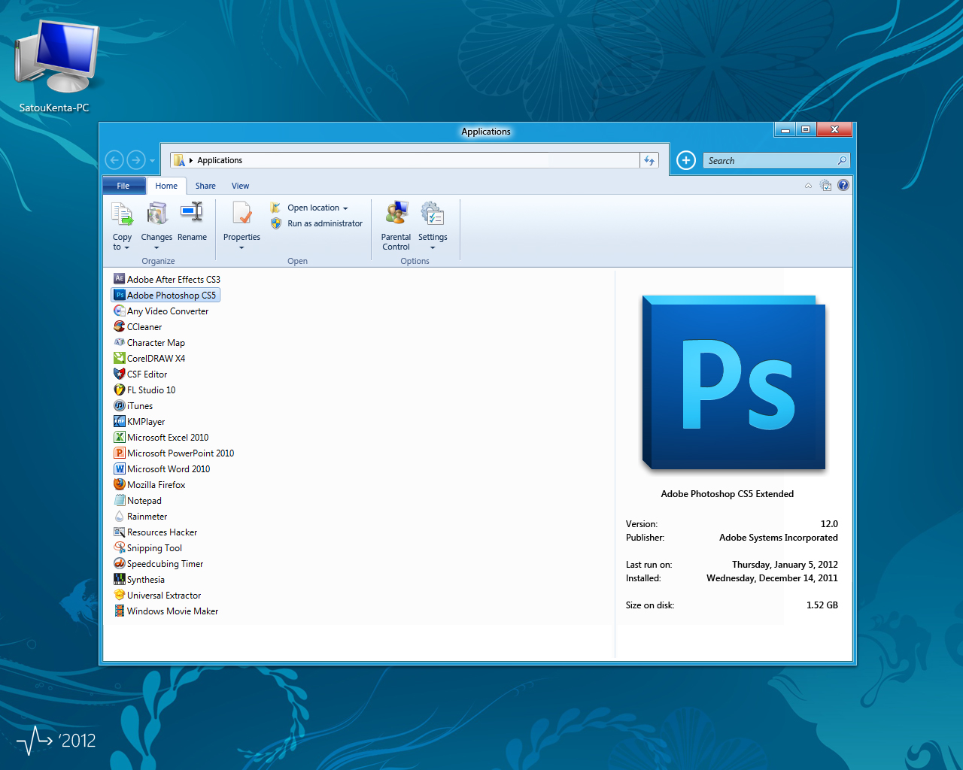Select the Adobe After Effects CS3 icon
The image size is (963, 770).
coord(119,279)
